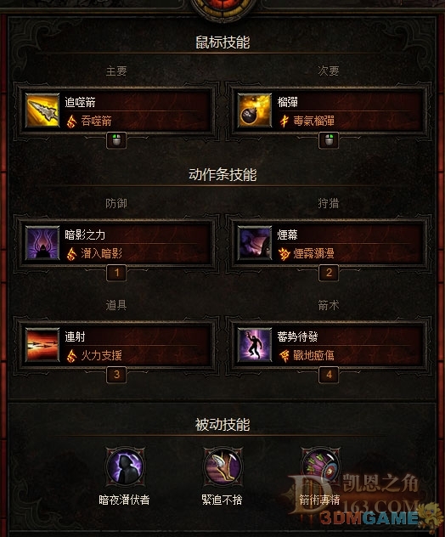Click the 毒氣榴彈 rune name

[313, 121]
